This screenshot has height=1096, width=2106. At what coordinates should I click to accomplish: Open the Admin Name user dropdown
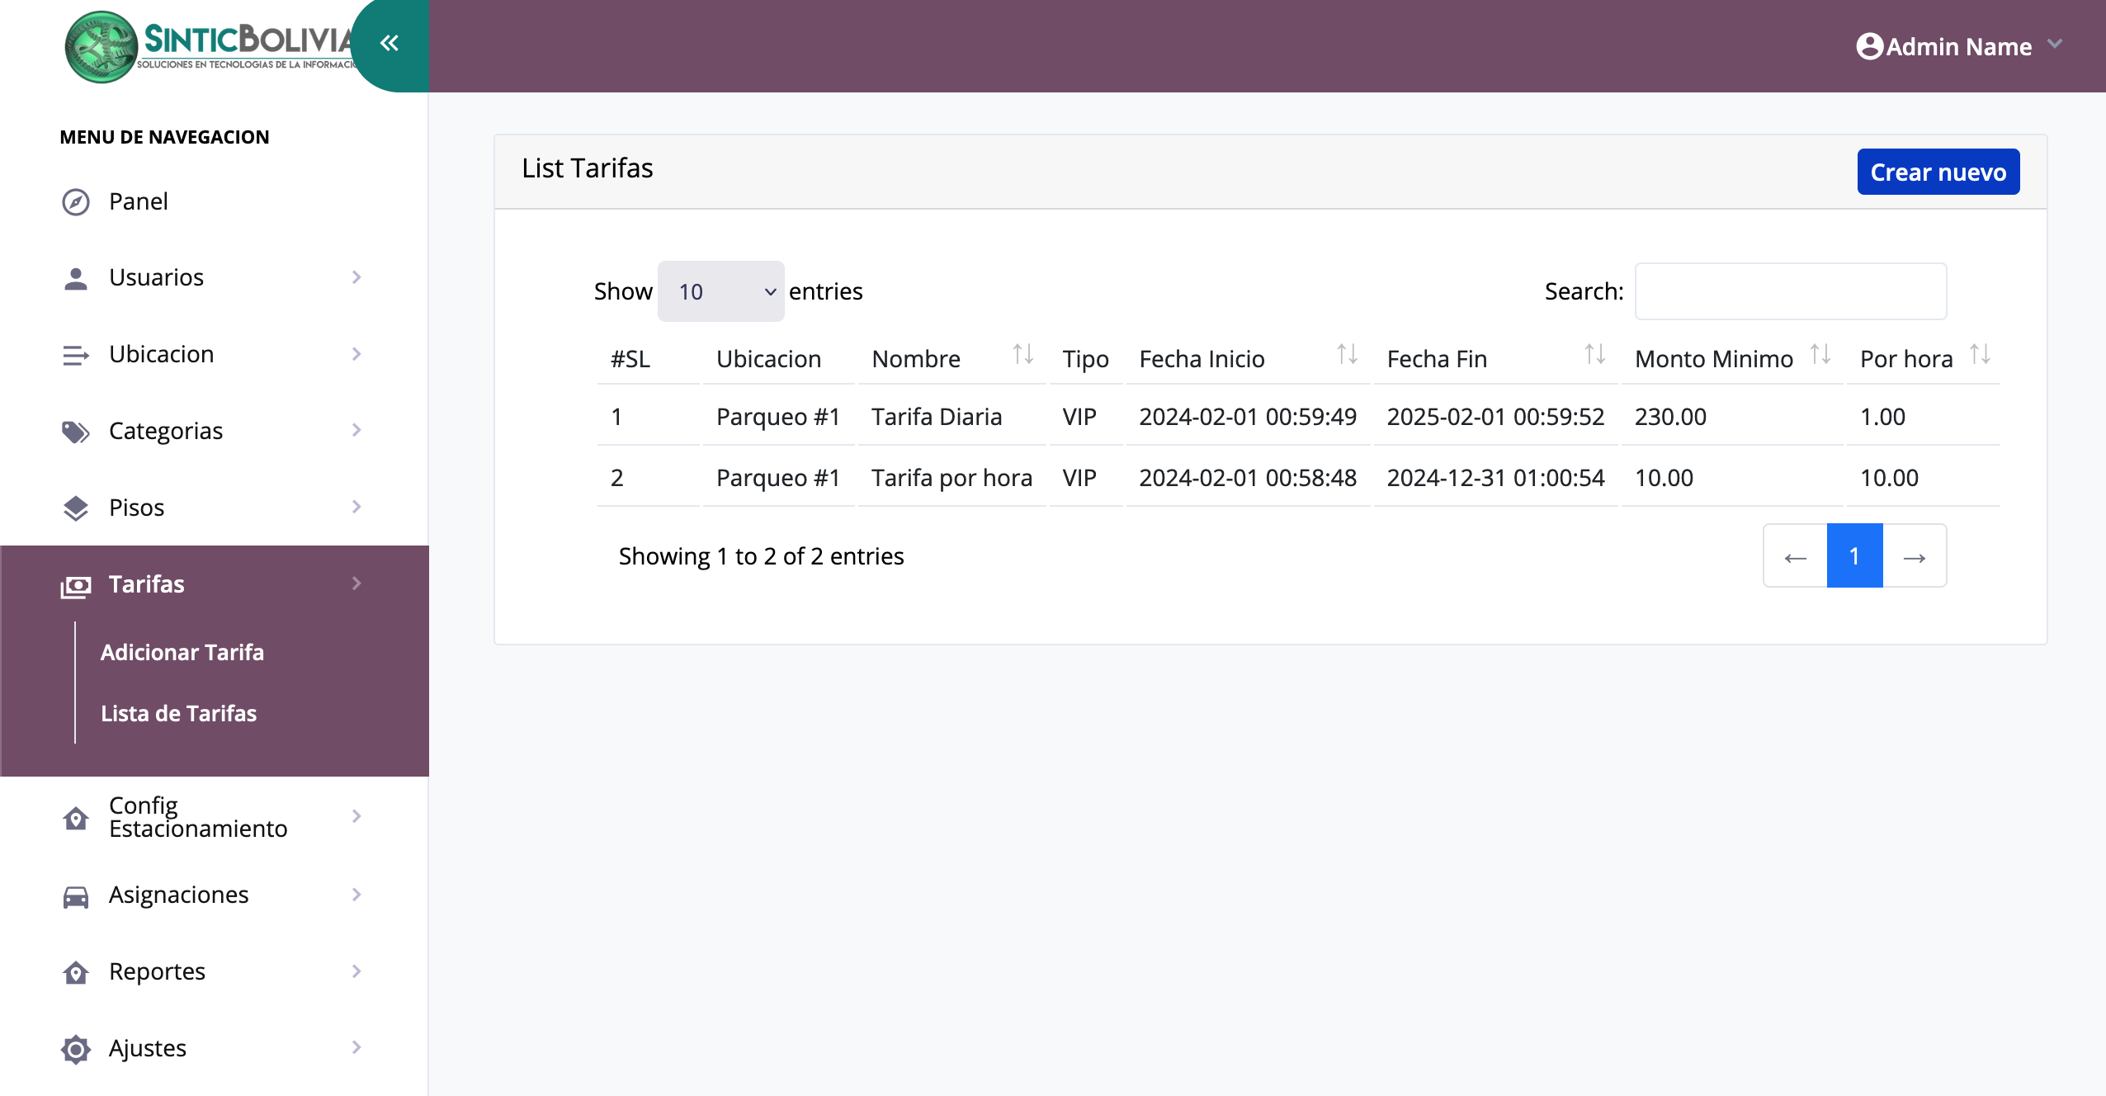[1959, 46]
